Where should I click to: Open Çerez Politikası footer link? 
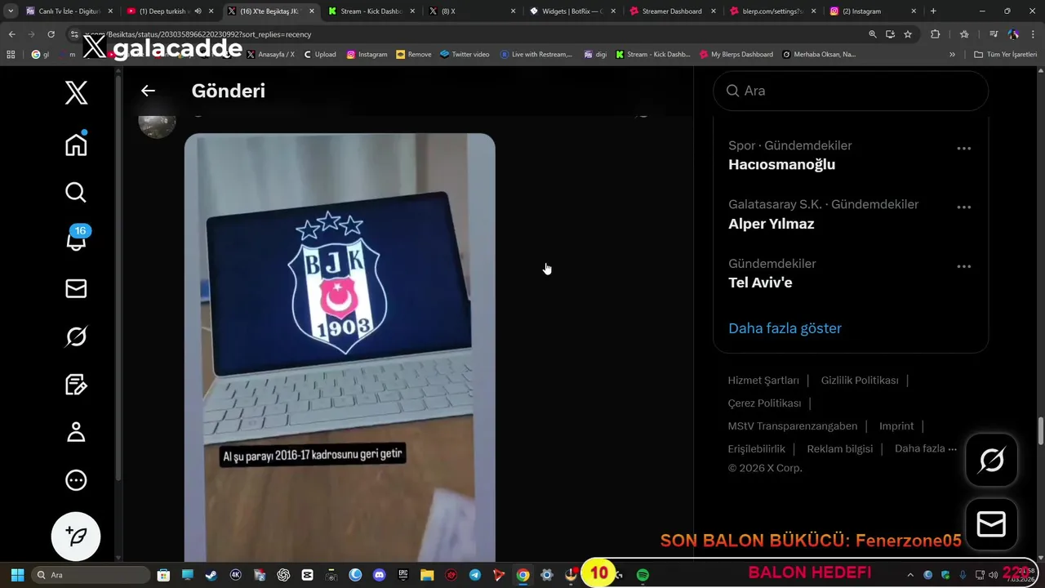tap(765, 403)
